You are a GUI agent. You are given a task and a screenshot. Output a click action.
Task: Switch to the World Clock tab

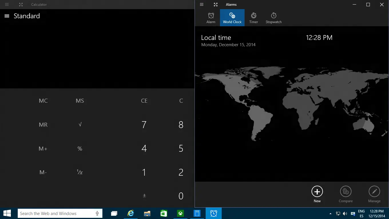[232, 17]
